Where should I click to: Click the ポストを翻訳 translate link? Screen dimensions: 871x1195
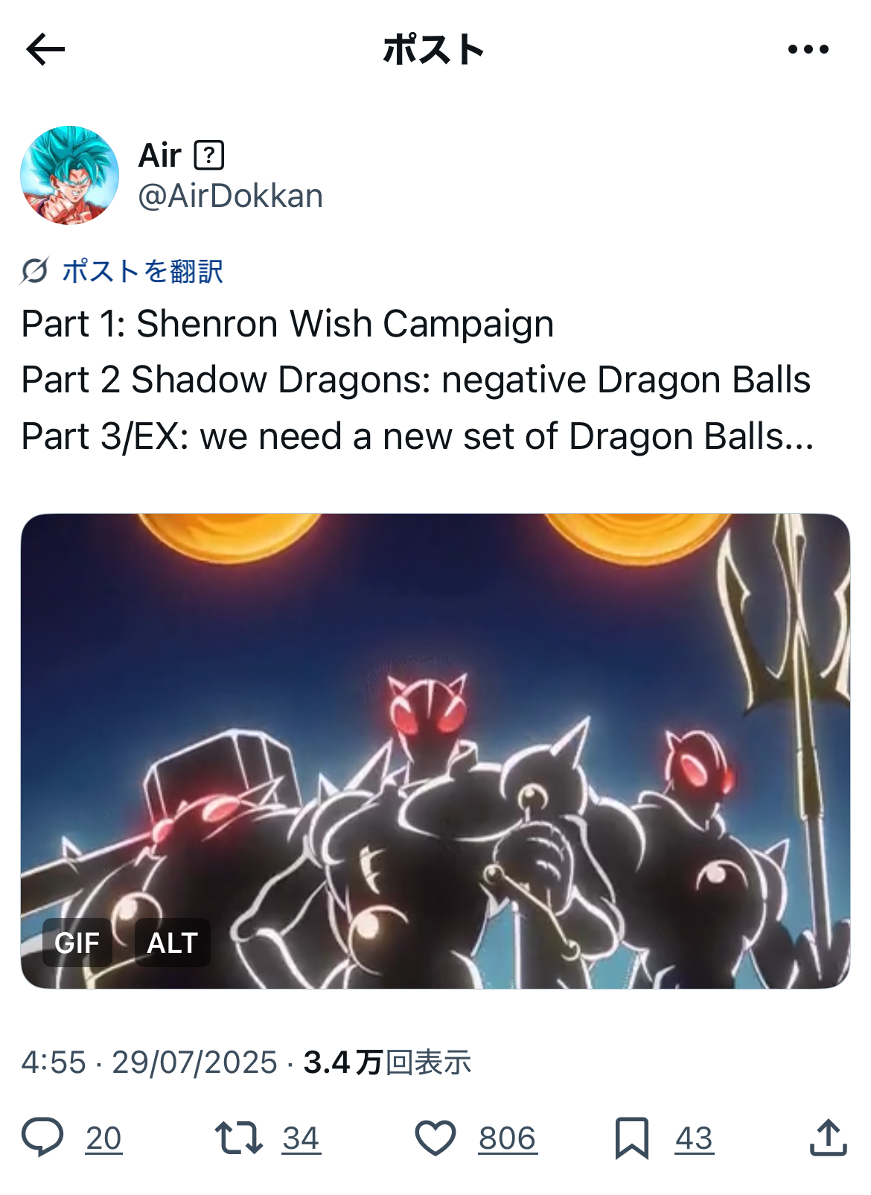coord(142,271)
